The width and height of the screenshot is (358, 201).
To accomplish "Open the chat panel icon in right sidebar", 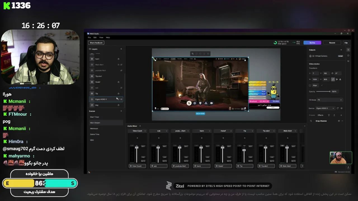I will [348, 55].
